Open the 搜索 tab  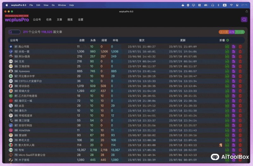coord(70,20)
